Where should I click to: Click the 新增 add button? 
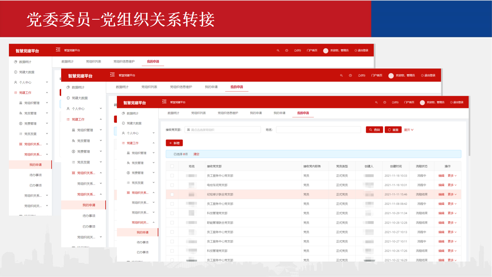coord(174,143)
